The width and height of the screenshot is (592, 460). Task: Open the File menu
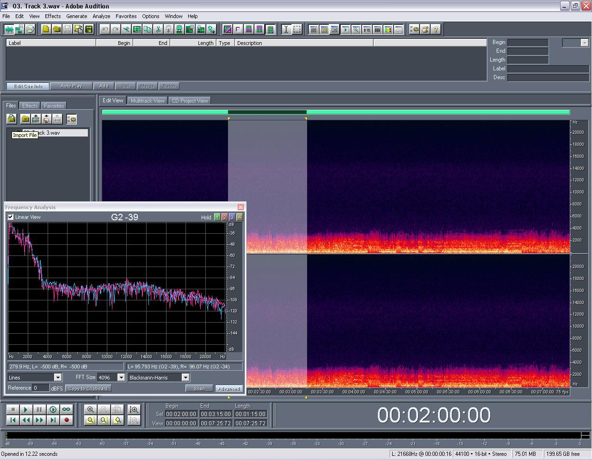click(6, 16)
